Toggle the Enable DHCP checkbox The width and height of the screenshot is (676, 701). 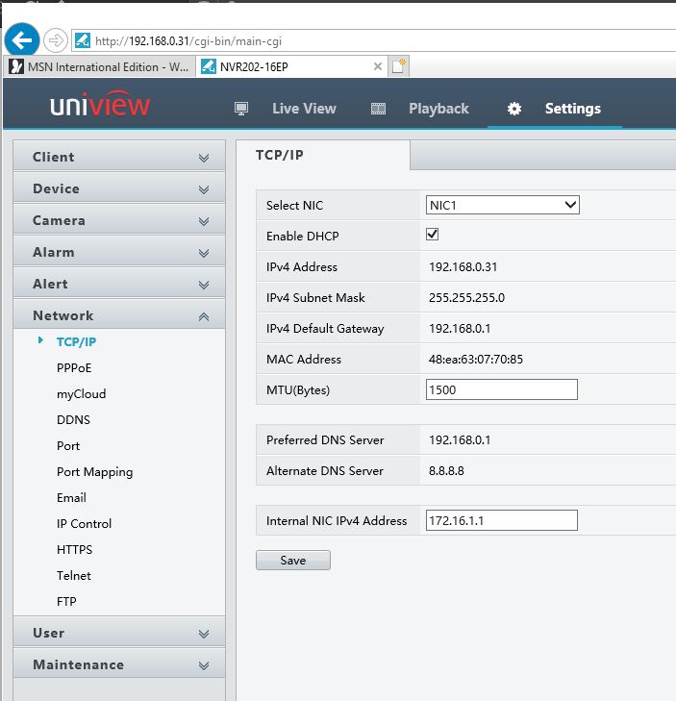click(x=432, y=235)
